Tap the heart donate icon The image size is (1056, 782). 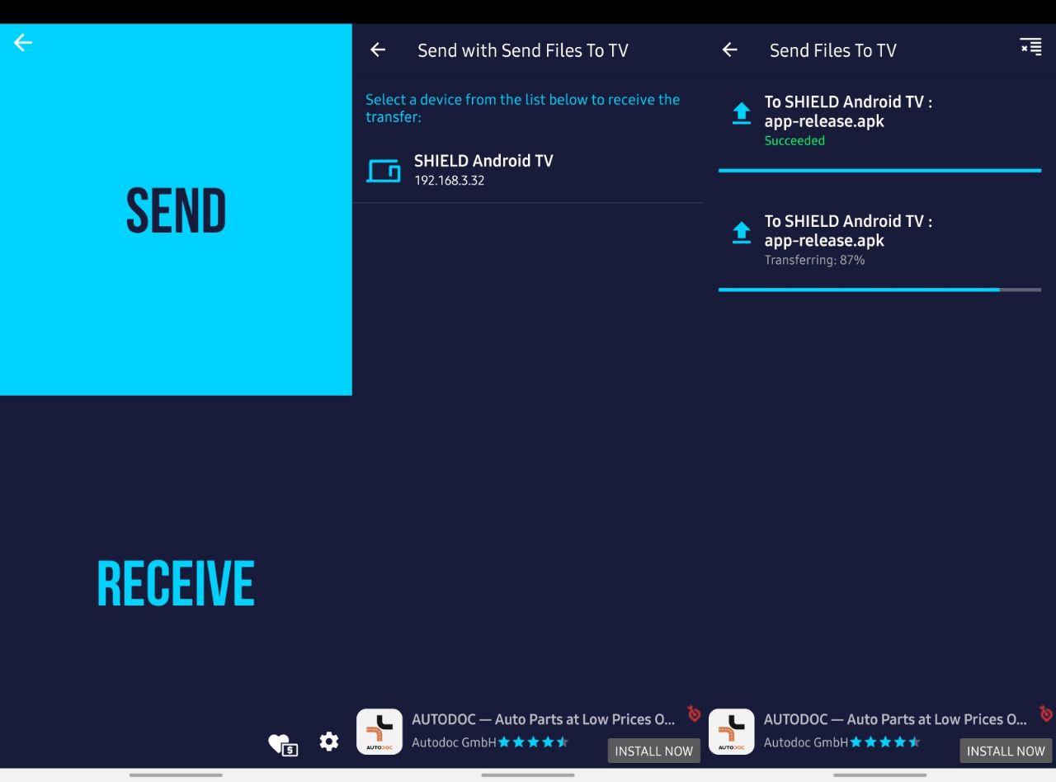[x=282, y=744]
